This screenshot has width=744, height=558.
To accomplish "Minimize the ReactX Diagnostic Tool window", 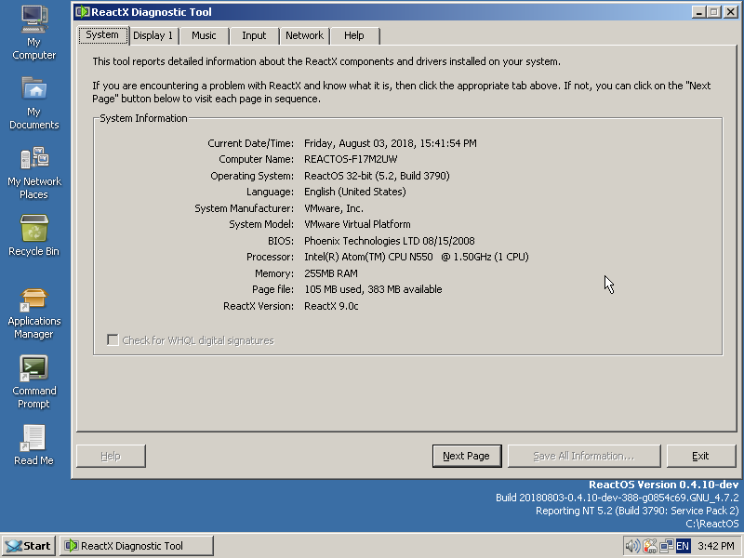I will tap(698, 12).
